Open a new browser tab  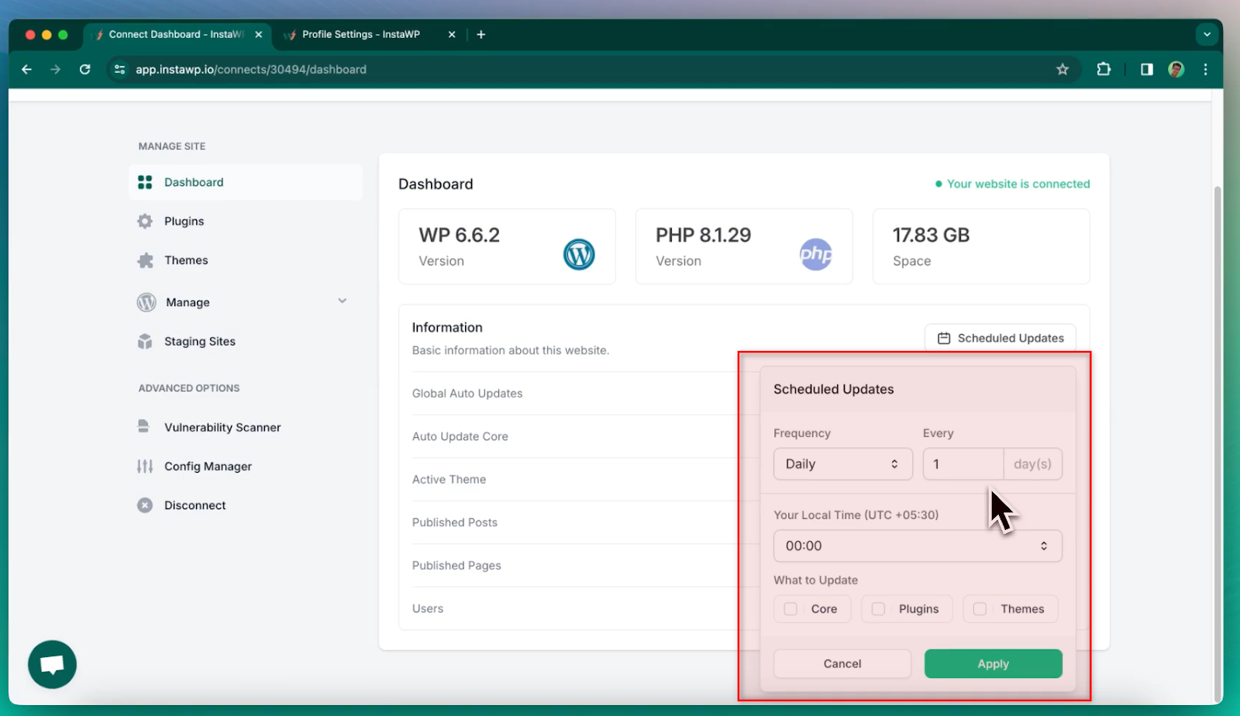481,35
